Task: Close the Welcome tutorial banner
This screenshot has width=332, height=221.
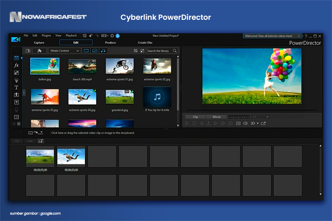Action: tap(299, 36)
